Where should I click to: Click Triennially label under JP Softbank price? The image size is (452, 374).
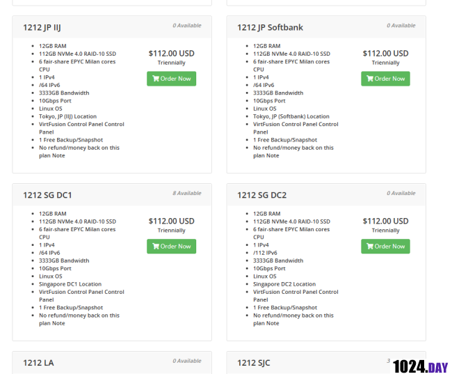[x=385, y=63]
